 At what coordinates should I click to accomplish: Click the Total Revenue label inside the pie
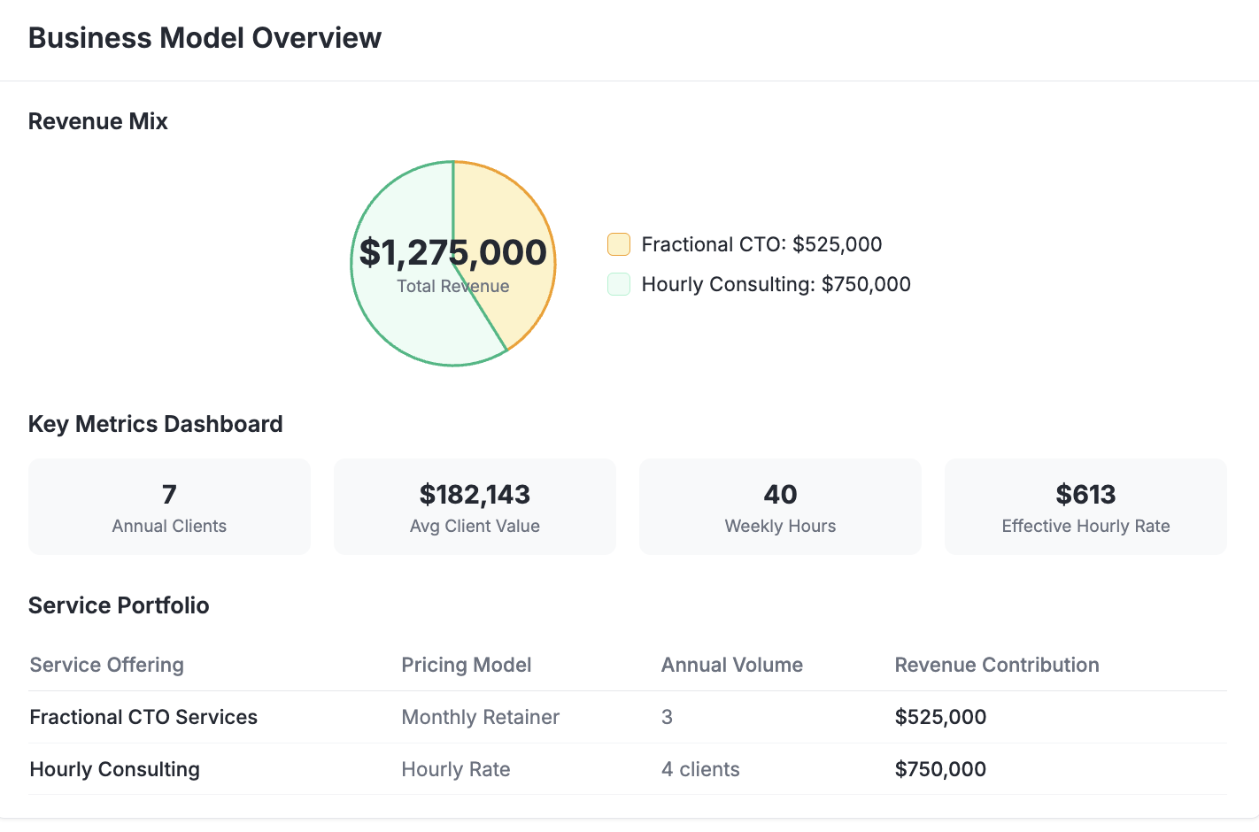click(x=452, y=286)
